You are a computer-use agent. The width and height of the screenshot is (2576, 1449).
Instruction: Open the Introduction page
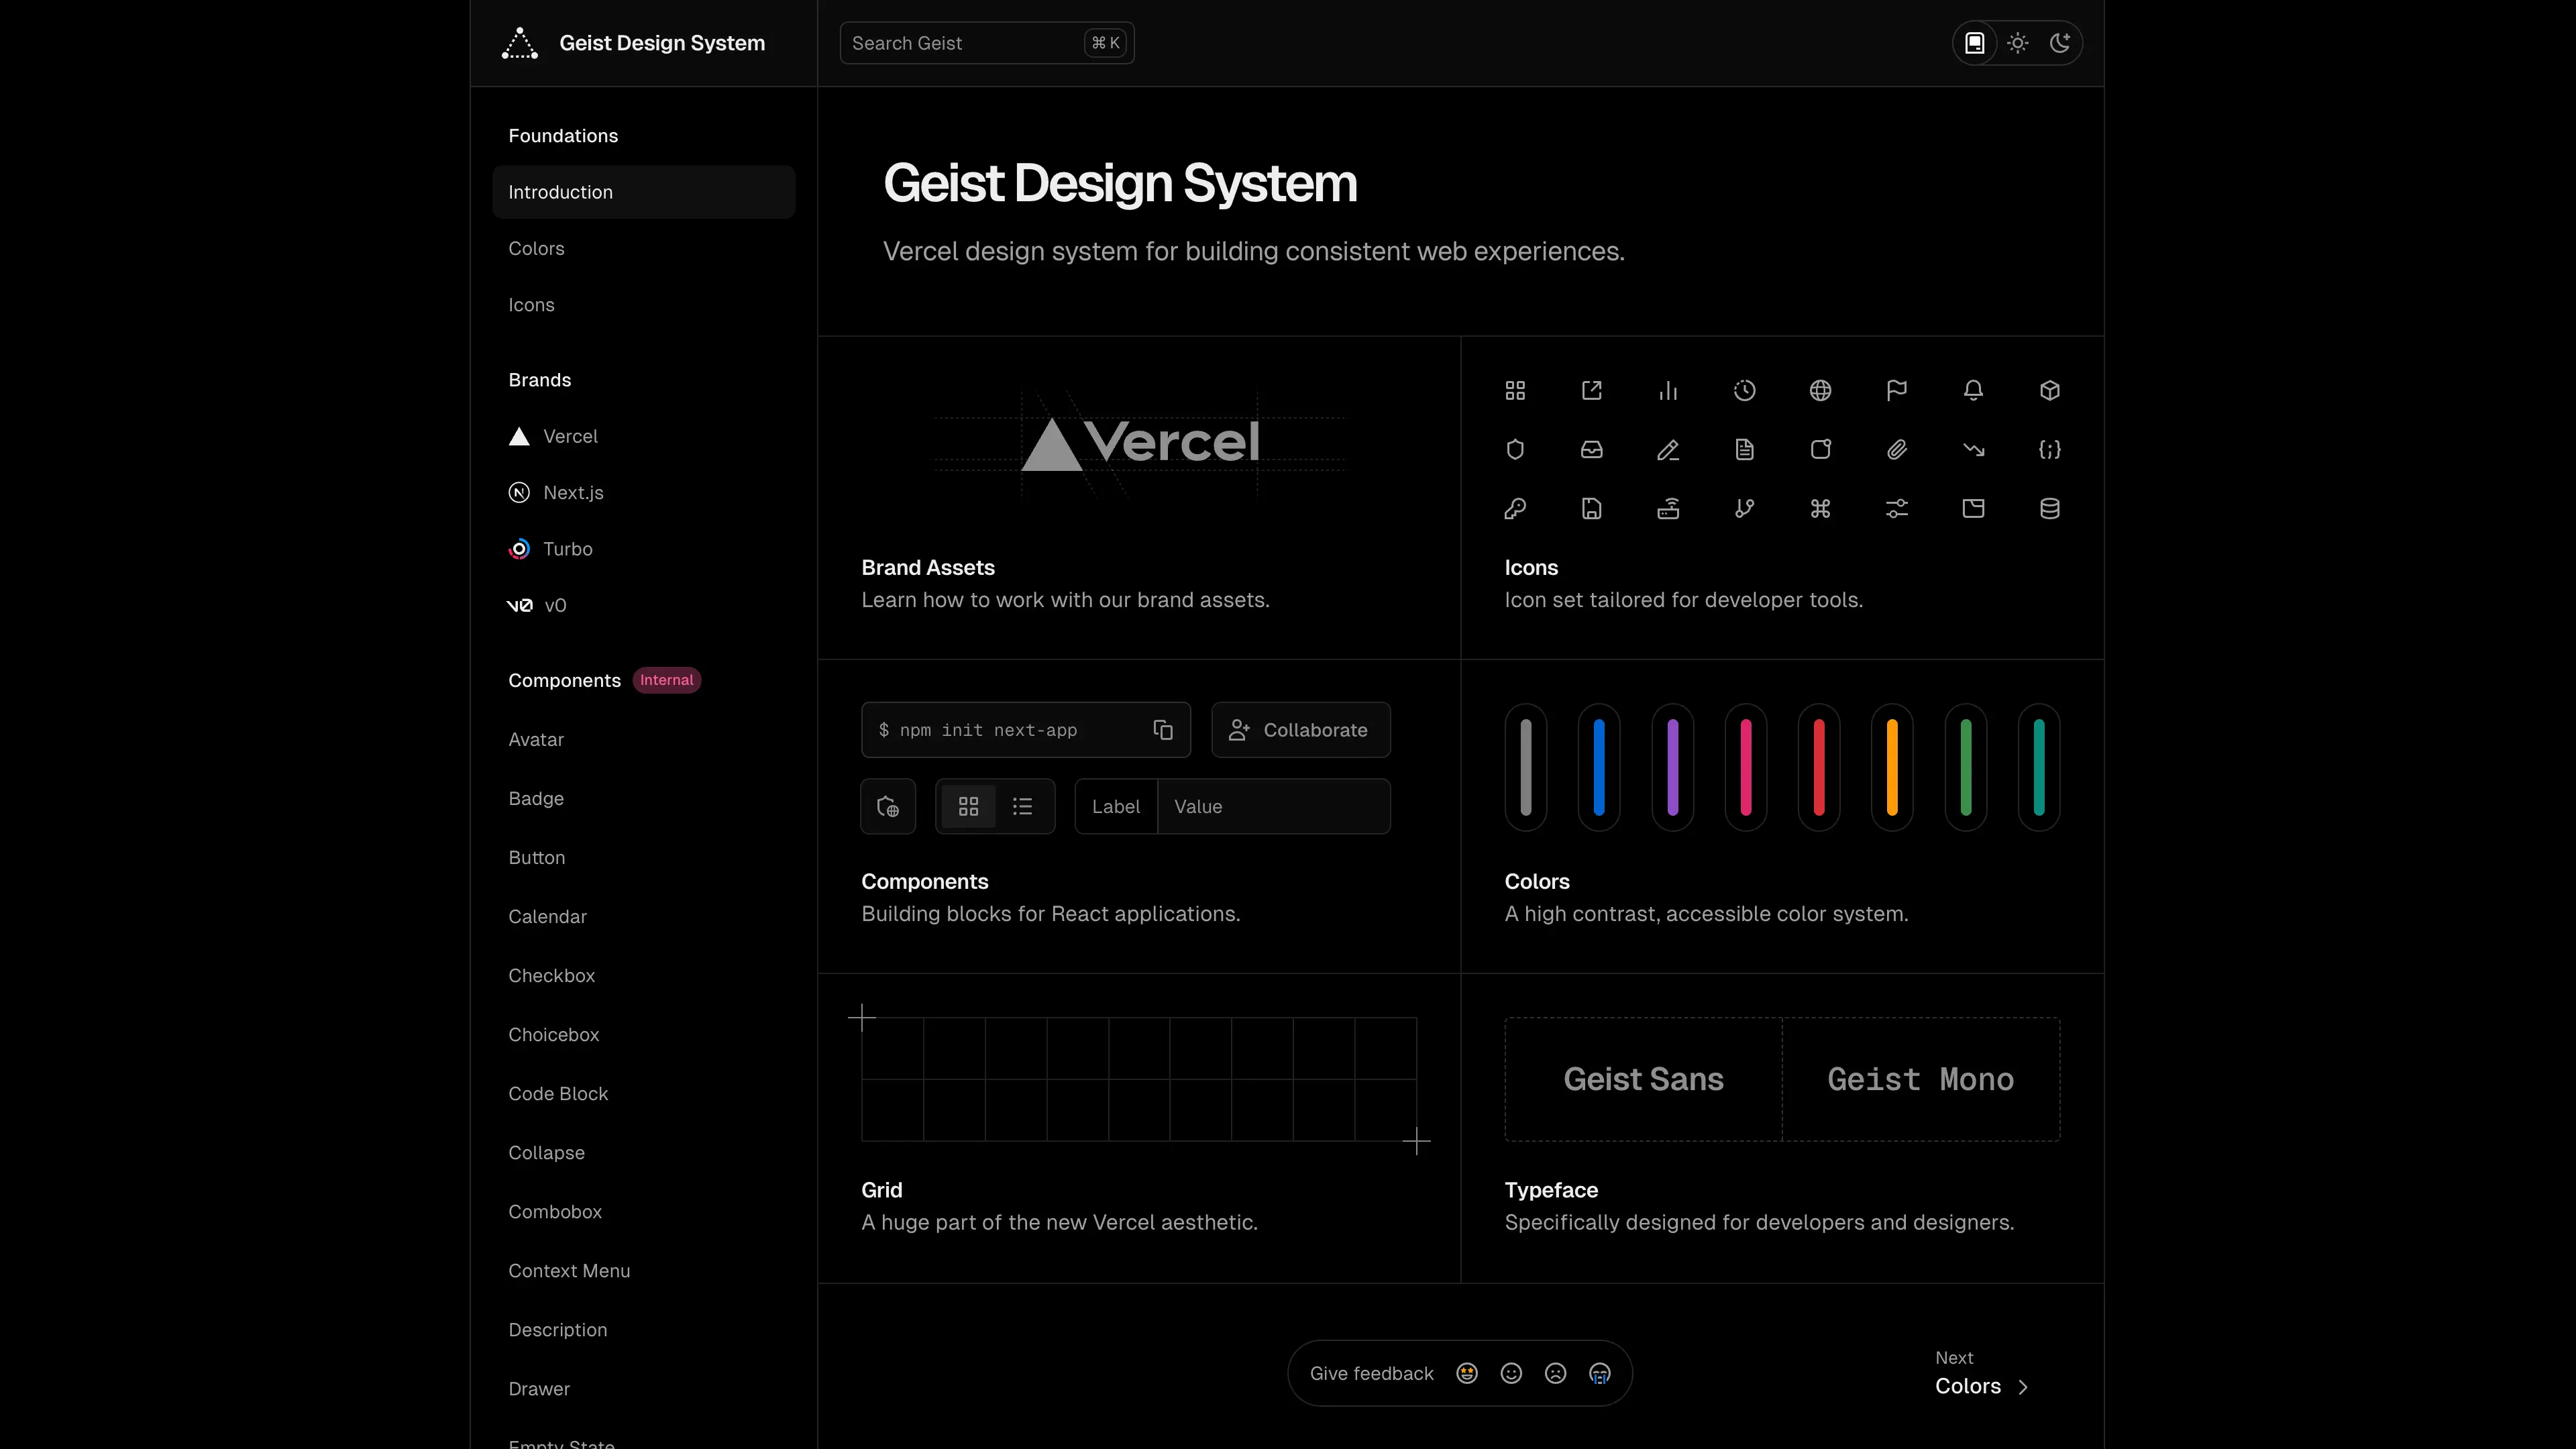(643, 192)
